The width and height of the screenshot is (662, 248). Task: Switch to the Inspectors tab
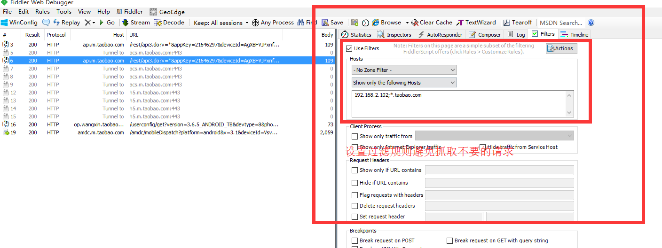pyautogui.click(x=394, y=35)
